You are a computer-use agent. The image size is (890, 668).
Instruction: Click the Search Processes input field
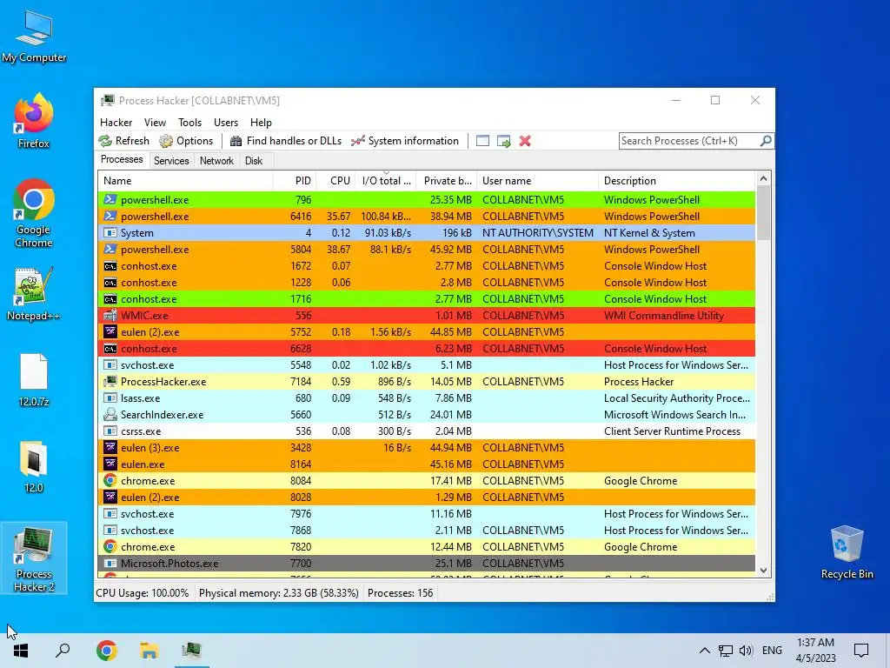pos(689,141)
